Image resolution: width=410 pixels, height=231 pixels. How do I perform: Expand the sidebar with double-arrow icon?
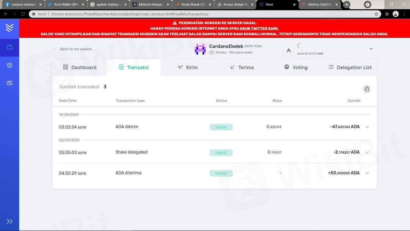coord(9,221)
